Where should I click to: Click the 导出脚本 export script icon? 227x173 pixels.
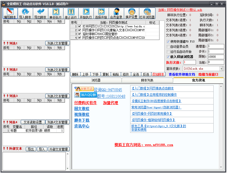(x=40, y=13)
